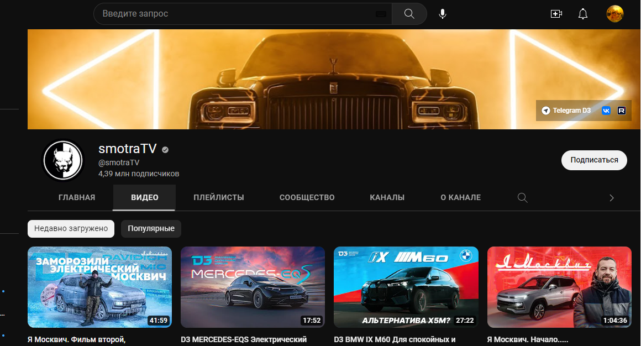Screen dimensions: 641x346
Task: Click title 'D3 MERCEDES-EQS Электрический'
Action: (x=244, y=339)
